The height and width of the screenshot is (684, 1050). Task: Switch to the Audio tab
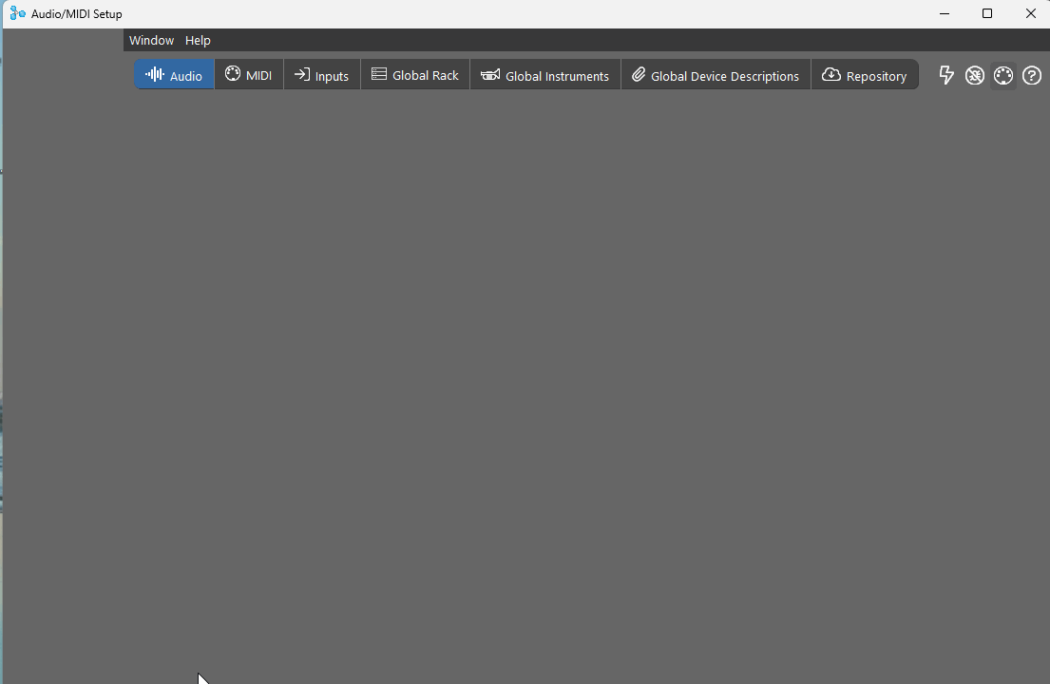[174, 75]
